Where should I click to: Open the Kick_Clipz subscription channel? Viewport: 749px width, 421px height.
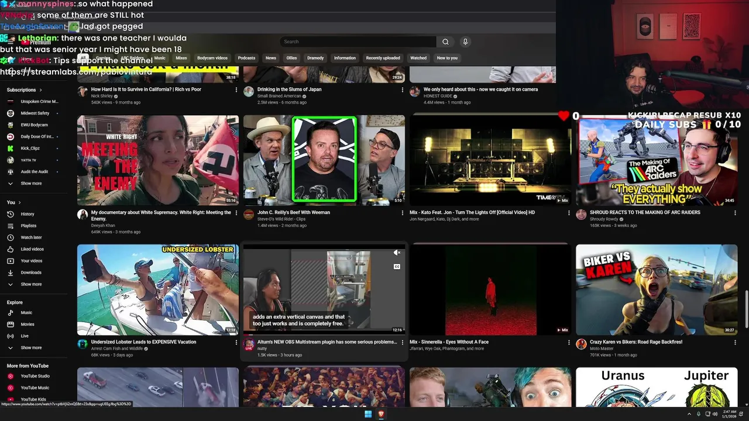[30, 149]
